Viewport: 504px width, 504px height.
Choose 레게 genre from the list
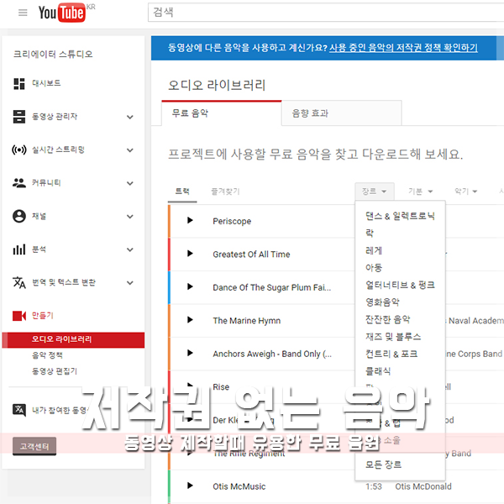point(374,250)
